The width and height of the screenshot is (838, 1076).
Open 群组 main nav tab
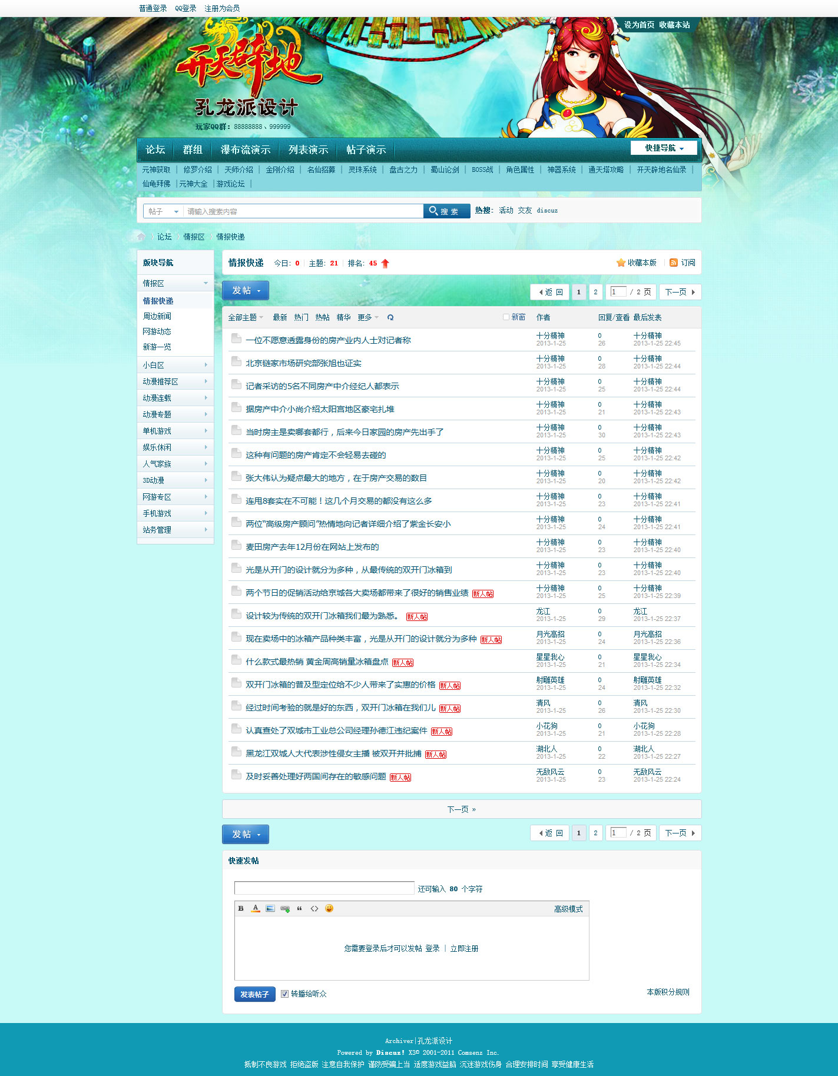pyautogui.click(x=193, y=150)
